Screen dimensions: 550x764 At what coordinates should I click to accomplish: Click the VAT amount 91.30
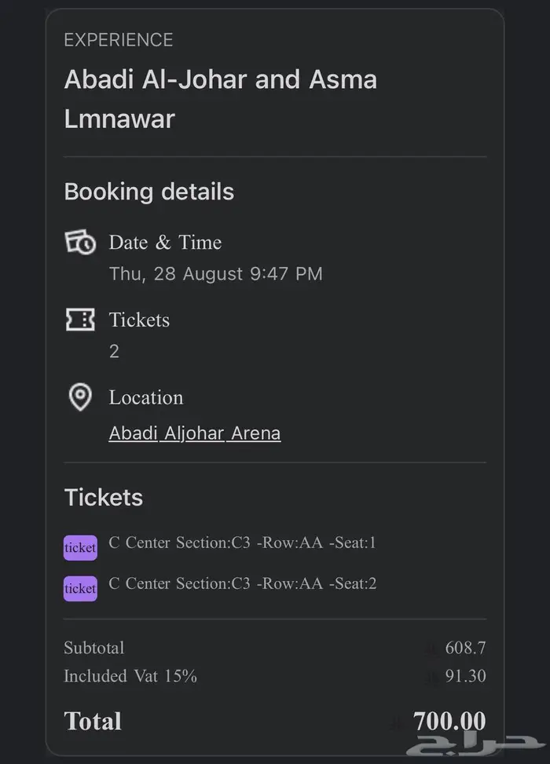click(465, 676)
